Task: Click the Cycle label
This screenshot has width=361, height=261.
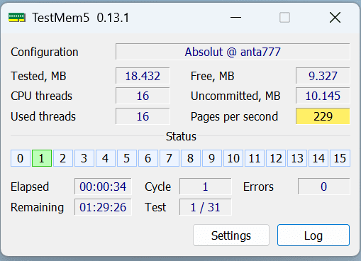Action: point(157,187)
